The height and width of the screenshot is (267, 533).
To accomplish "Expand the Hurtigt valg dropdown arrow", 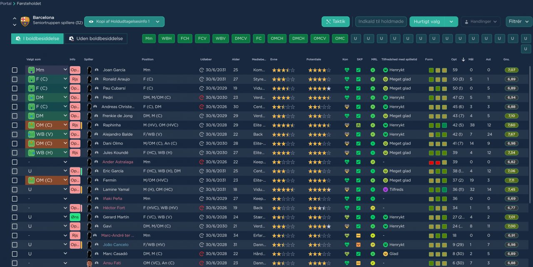I will [x=451, y=22].
